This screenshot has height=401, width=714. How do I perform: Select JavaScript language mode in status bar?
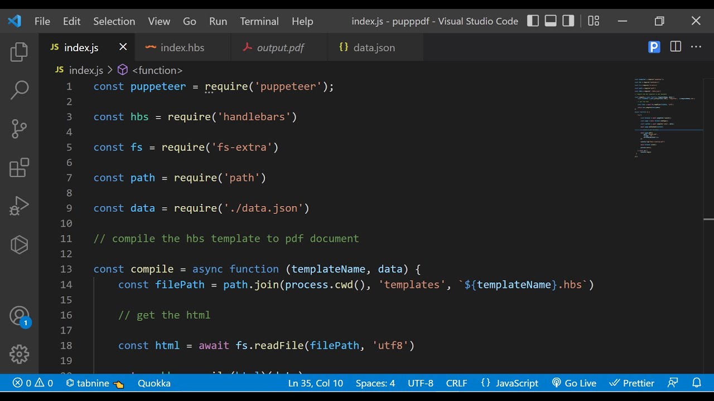point(509,383)
